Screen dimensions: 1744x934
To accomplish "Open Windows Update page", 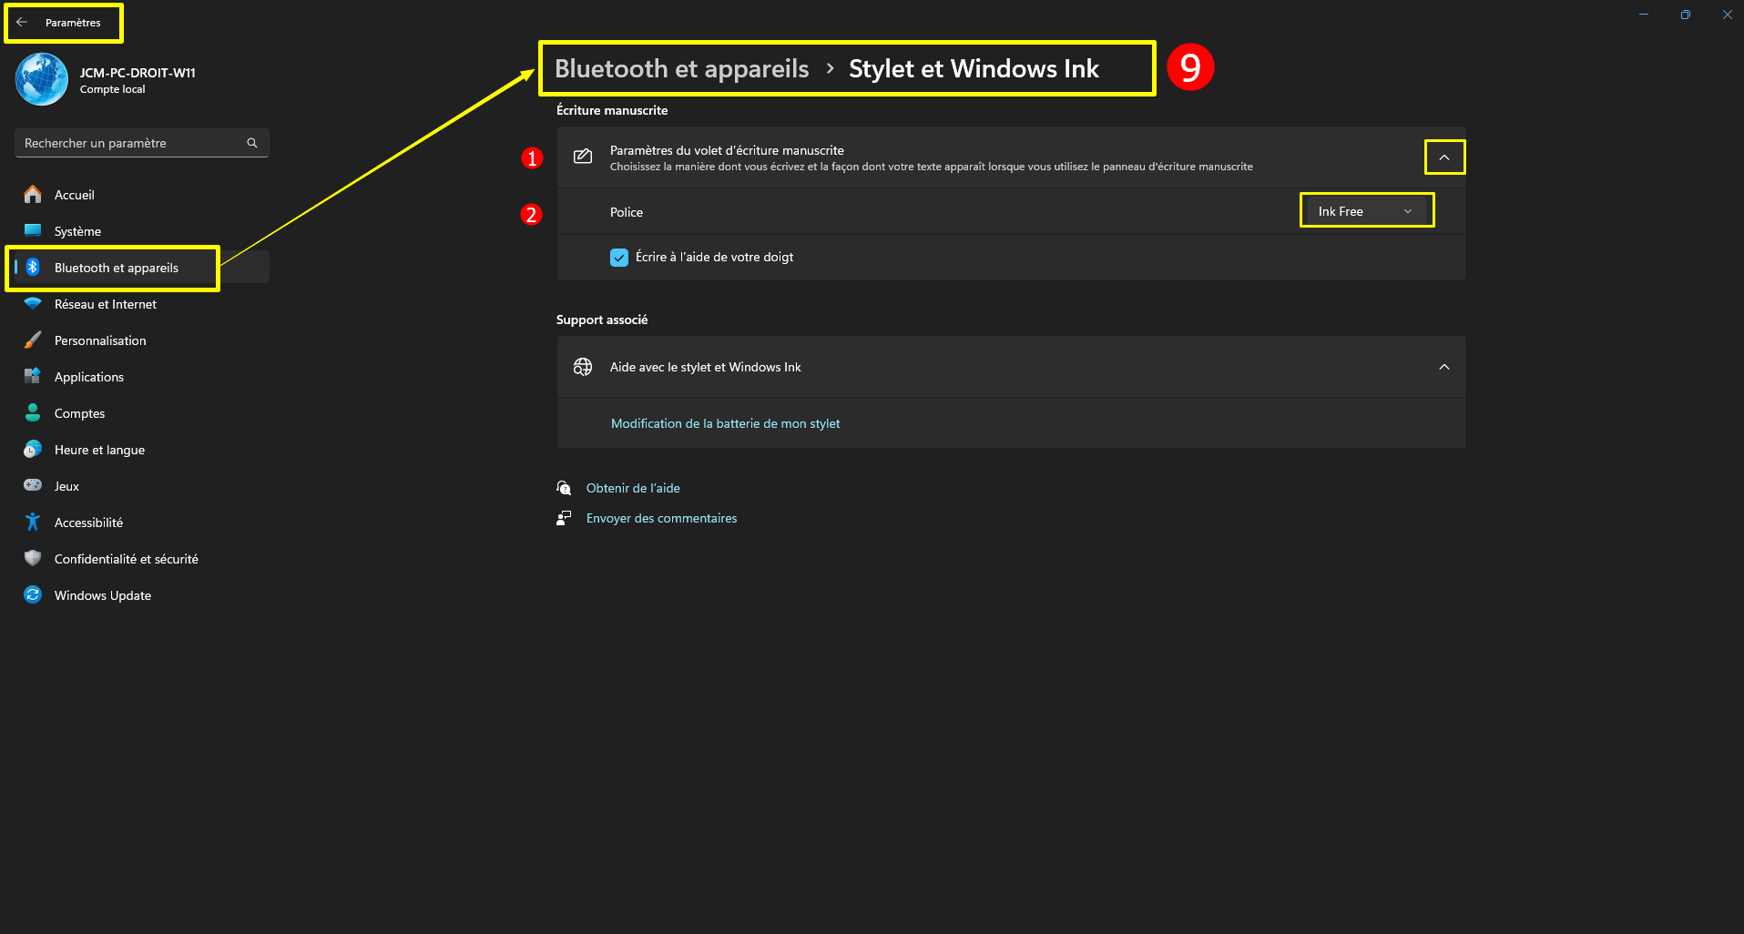I will [142, 595].
